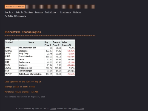The height and width of the screenshot is (111, 148).
Task: Open the Updates link after Disclosure
Action: click(x=77, y=12)
